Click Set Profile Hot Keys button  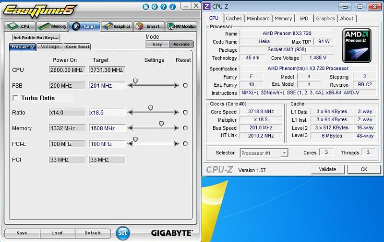pos(36,37)
